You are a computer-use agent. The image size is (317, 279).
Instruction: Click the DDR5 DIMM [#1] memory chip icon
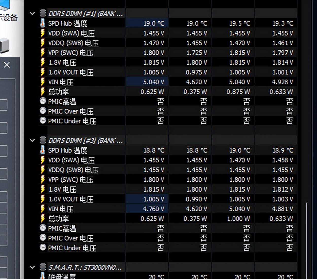[43, 13]
